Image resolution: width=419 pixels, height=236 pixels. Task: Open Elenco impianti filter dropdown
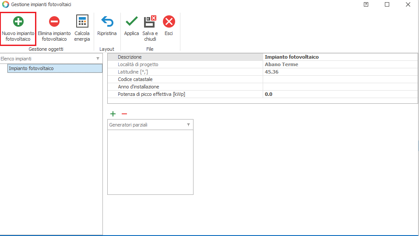pyautogui.click(x=98, y=59)
